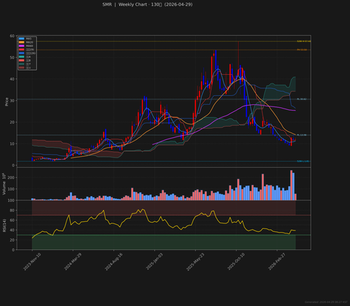Click the cyan 52W low line label

click(303, 161)
